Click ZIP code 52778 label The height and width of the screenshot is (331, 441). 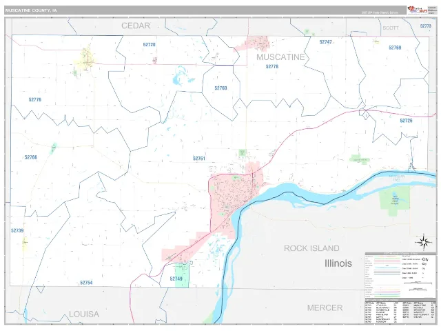272,66
